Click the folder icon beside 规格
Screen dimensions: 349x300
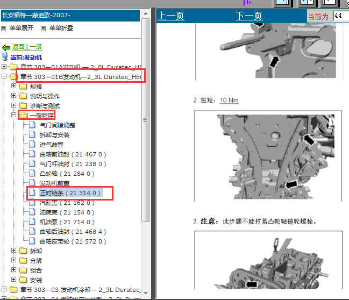tap(23, 86)
